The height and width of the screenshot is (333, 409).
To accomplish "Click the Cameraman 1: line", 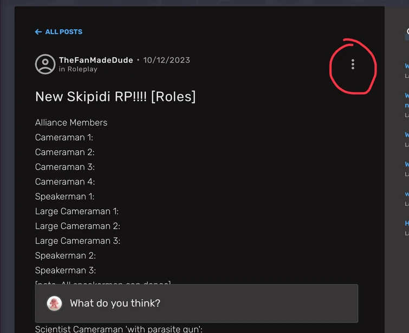I will 64,137.
